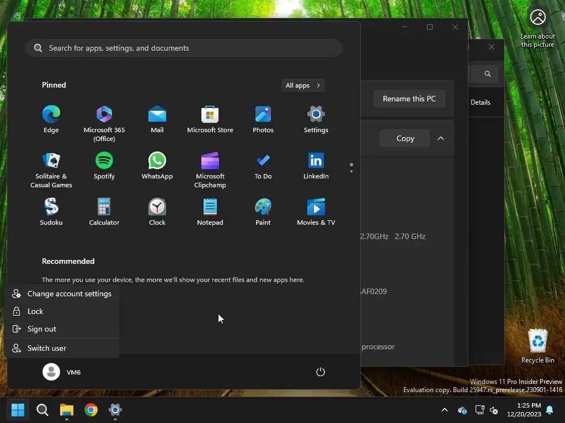Open the Edge browser from pinned apps
The image size is (565, 423).
coord(51,120)
